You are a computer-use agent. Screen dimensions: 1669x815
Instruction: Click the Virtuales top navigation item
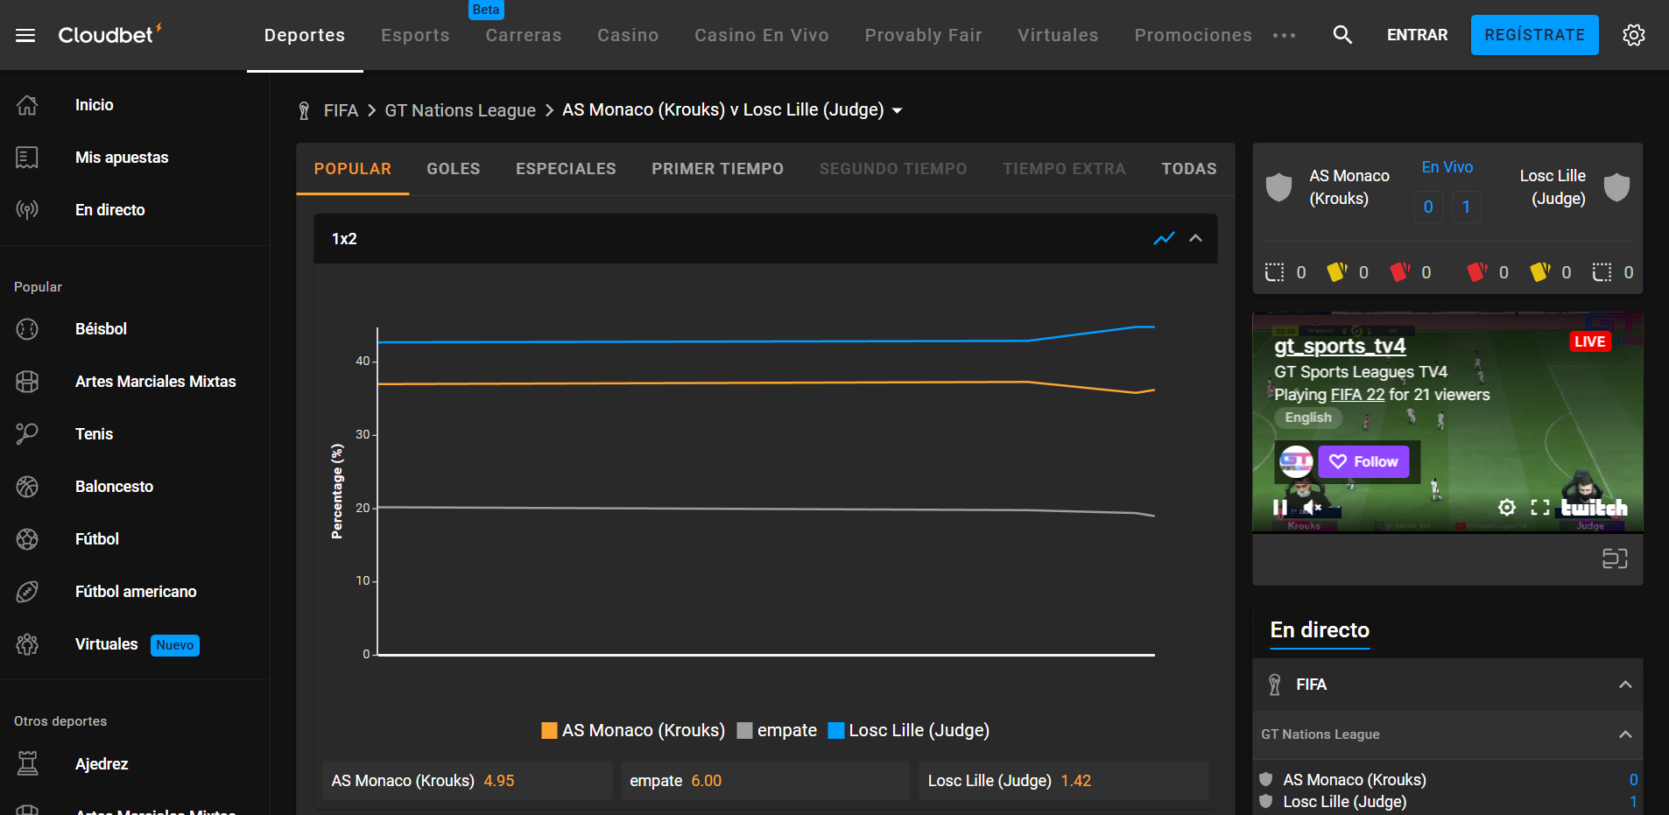click(1058, 35)
